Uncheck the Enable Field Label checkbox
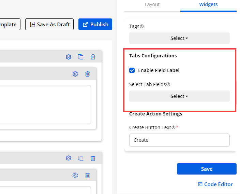Viewport: 240px width, 194px height. pos(132,70)
